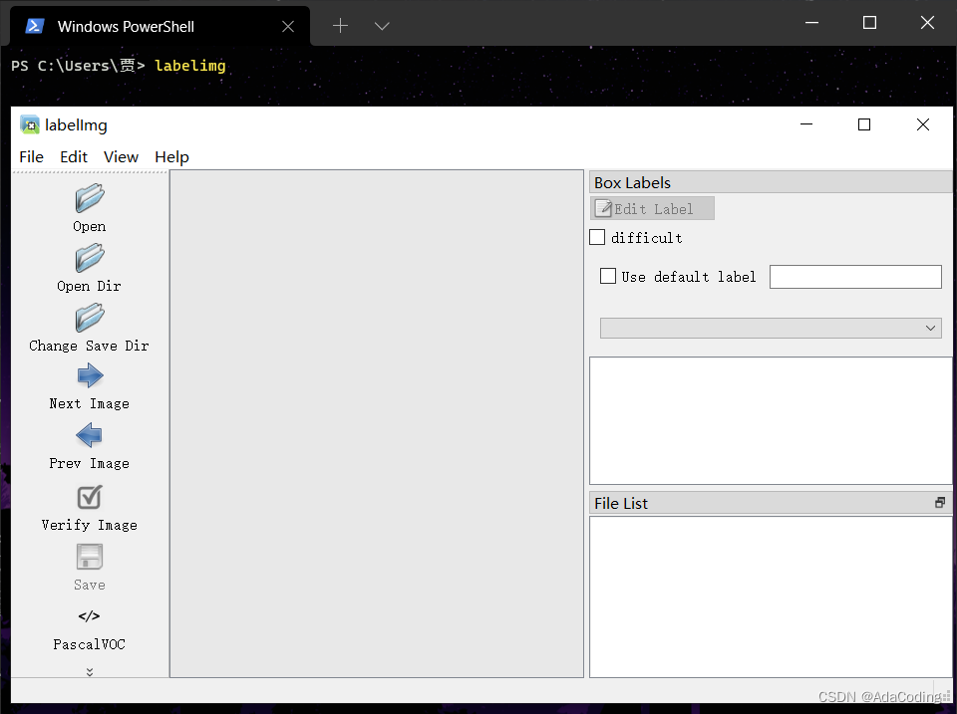The height and width of the screenshot is (714, 957).
Task: Click inside the box labels list area
Action: click(x=771, y=420)
